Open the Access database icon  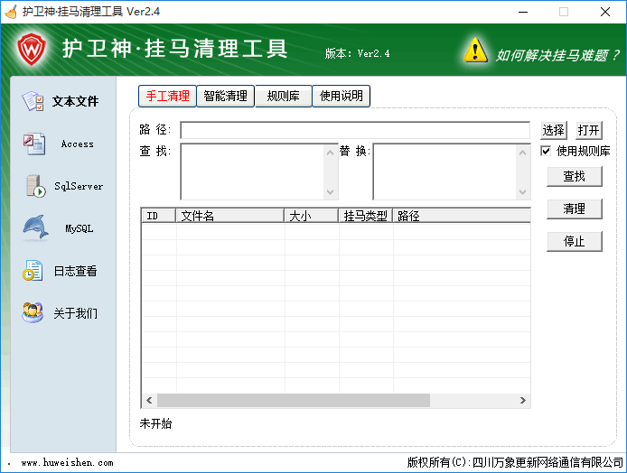click(33, 144)
